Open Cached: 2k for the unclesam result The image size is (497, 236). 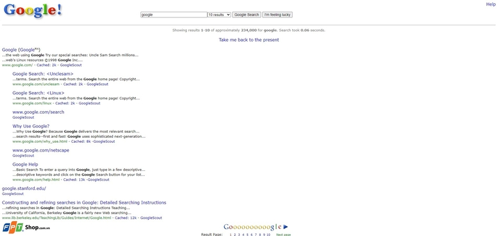73,84
